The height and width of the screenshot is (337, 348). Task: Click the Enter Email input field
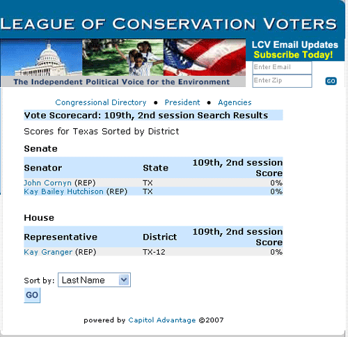[282, 68]
